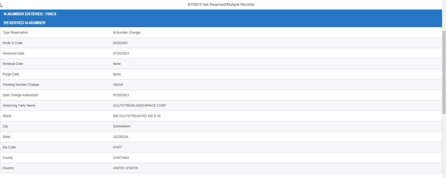Click the vertical scrollbar thumb on right
446x178 pixels.
(444, 72)
